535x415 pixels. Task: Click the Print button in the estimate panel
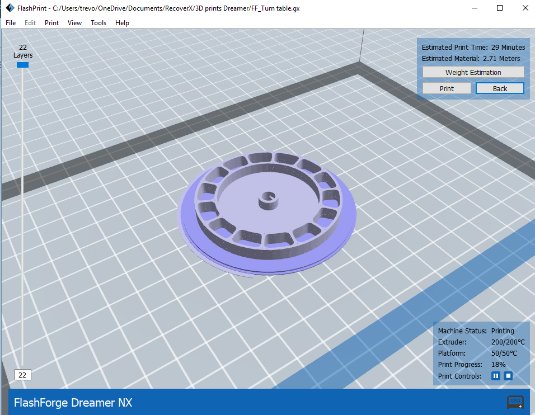click(447, 89)
